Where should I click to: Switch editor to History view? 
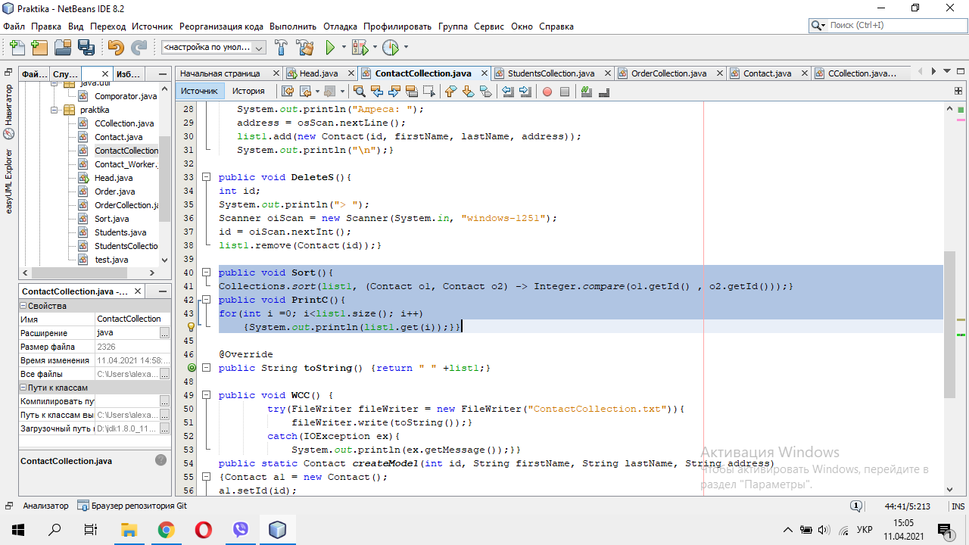248,91
